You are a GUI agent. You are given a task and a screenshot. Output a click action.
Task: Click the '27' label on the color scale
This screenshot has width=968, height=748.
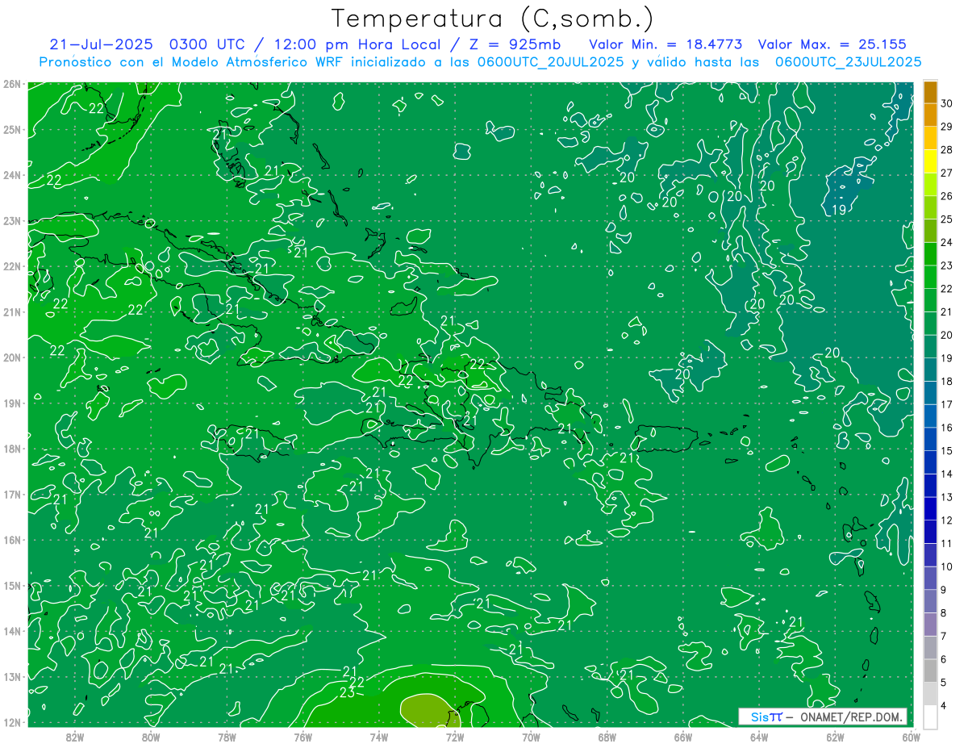pyautogui.click(x=947, y=173)
